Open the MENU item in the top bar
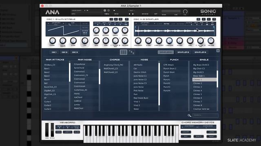The height and width of the screenshot is (146, 261). [107, 14]
